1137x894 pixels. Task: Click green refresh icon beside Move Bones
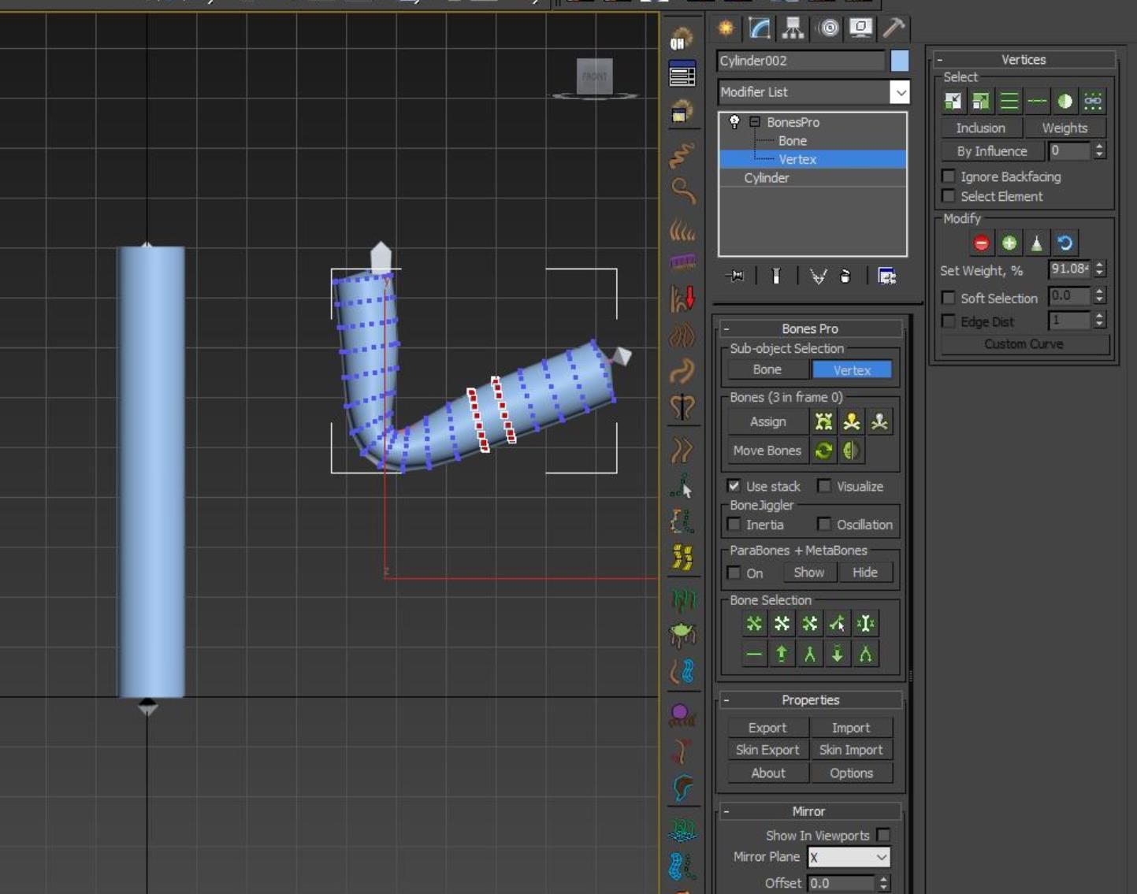[x=823, y=451]
